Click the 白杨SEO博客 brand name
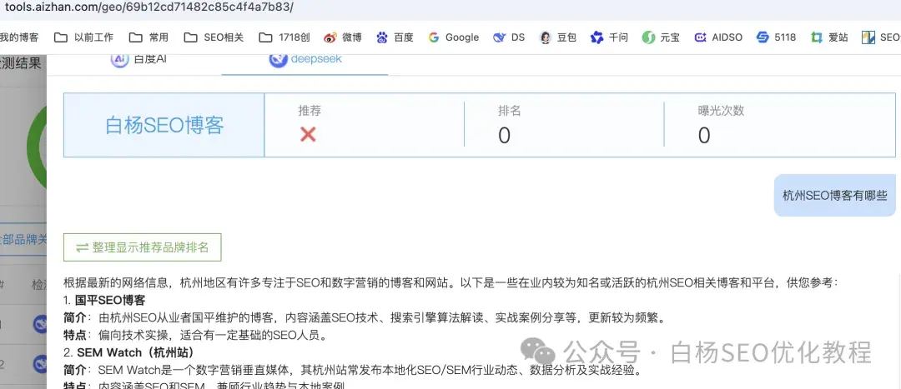Viewport: 901px width, 389px height. point(164,125)
